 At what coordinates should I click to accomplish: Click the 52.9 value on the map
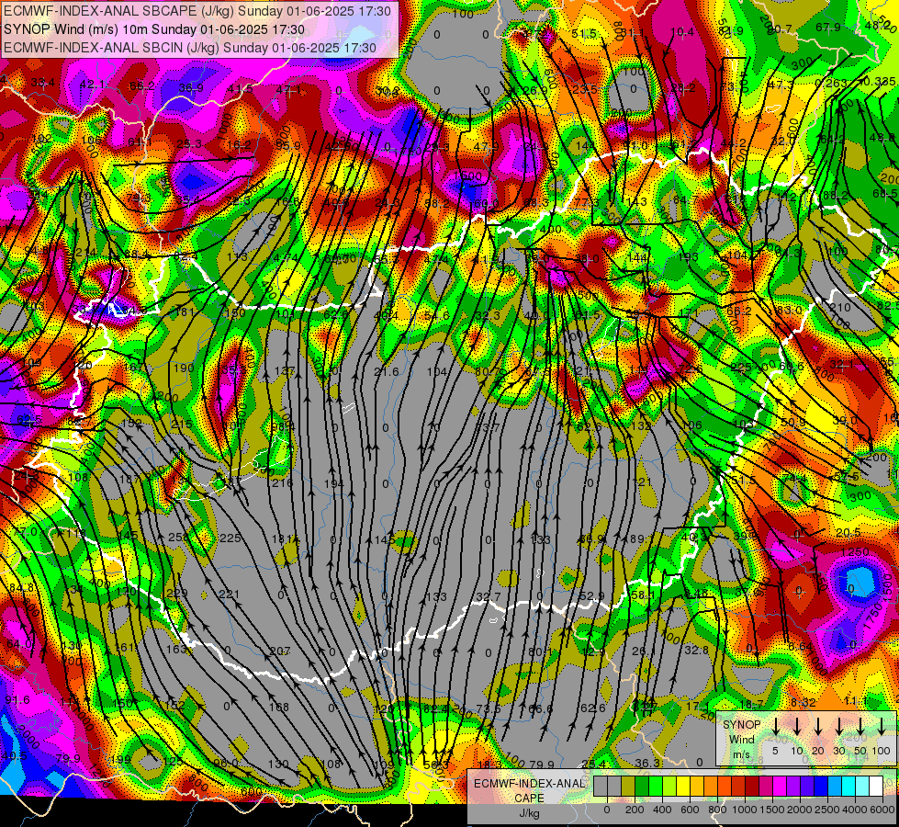point(592,596)
